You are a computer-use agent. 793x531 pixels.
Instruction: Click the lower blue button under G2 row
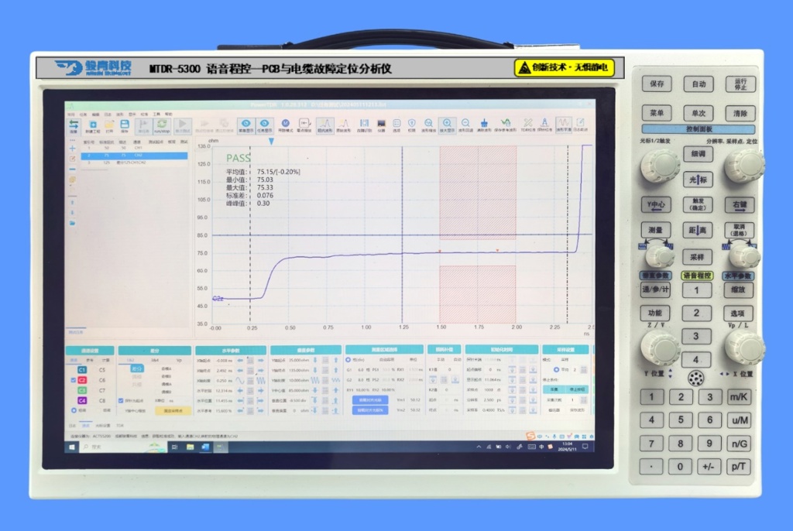pos(370,410)
